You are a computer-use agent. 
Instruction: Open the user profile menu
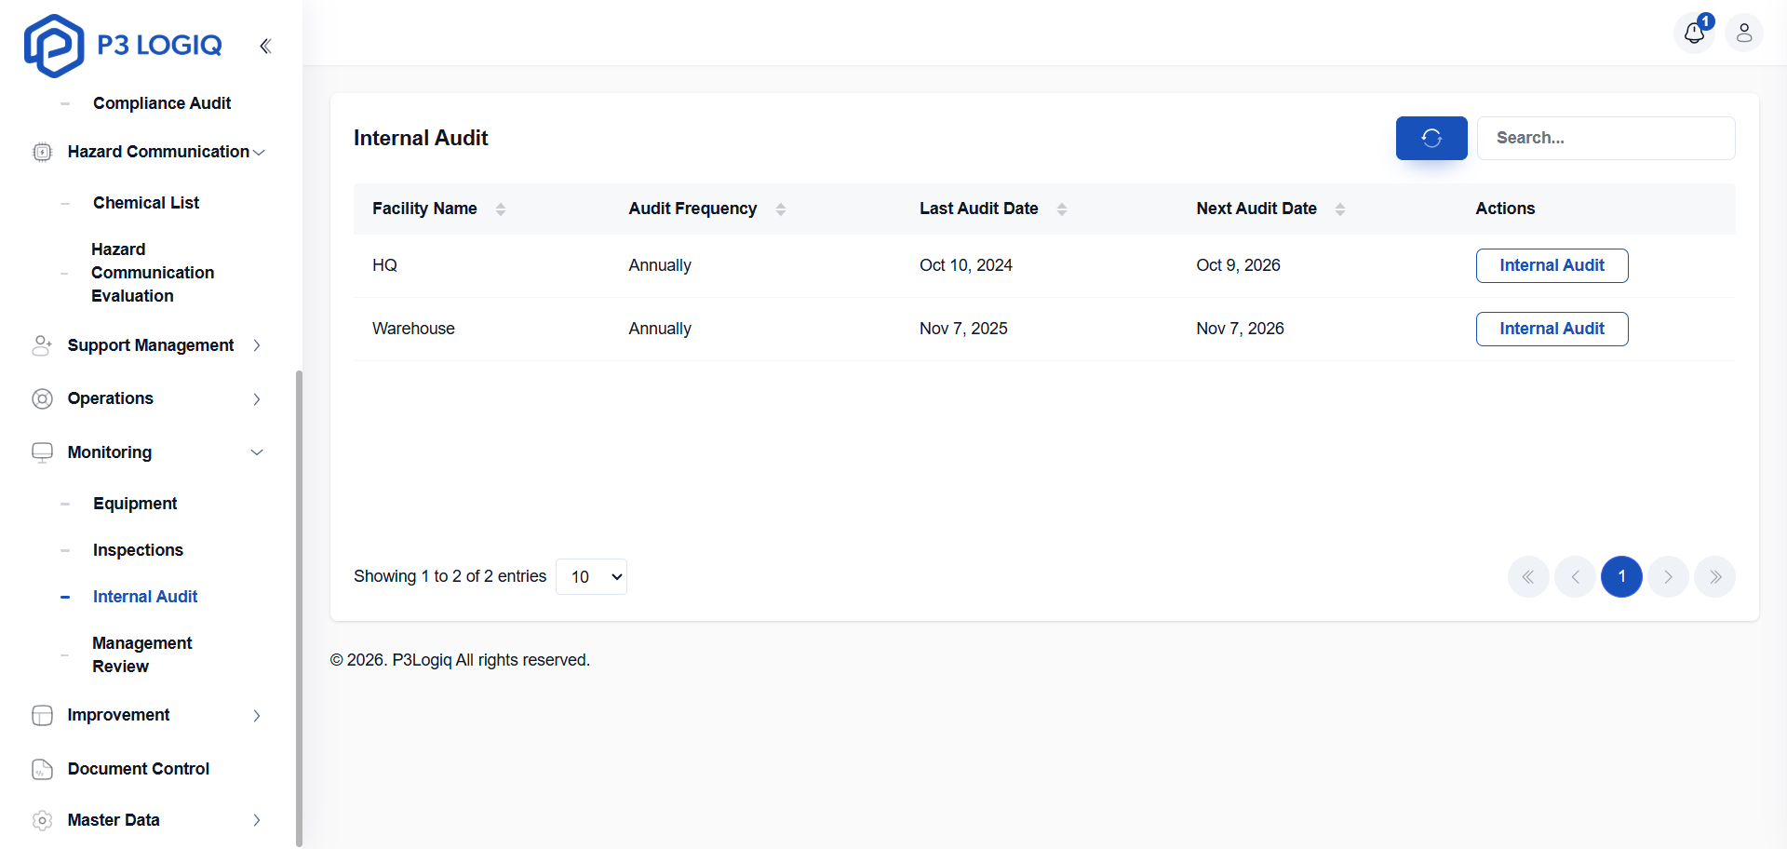pos(1745,34)
